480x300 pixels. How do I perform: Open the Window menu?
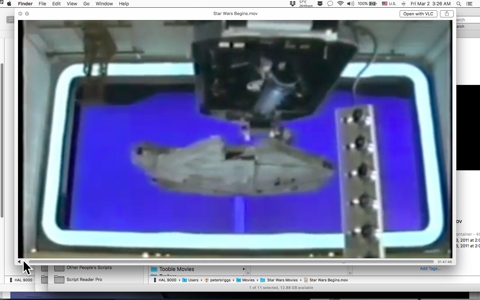(x=104, y=4)
